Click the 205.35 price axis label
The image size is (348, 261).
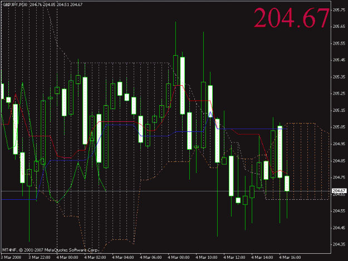(339, 77)
